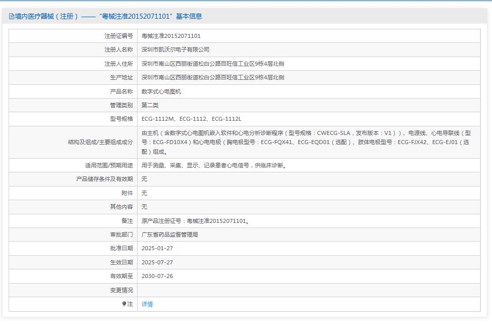This screenshot has width=492, height=324.
Task: Click the 适用范围/预期用途 value text
Action: click(x=214, y=165)
